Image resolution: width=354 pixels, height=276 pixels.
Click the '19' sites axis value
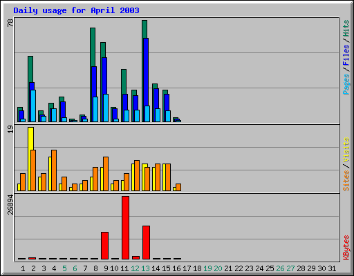[x=10, y=130]
